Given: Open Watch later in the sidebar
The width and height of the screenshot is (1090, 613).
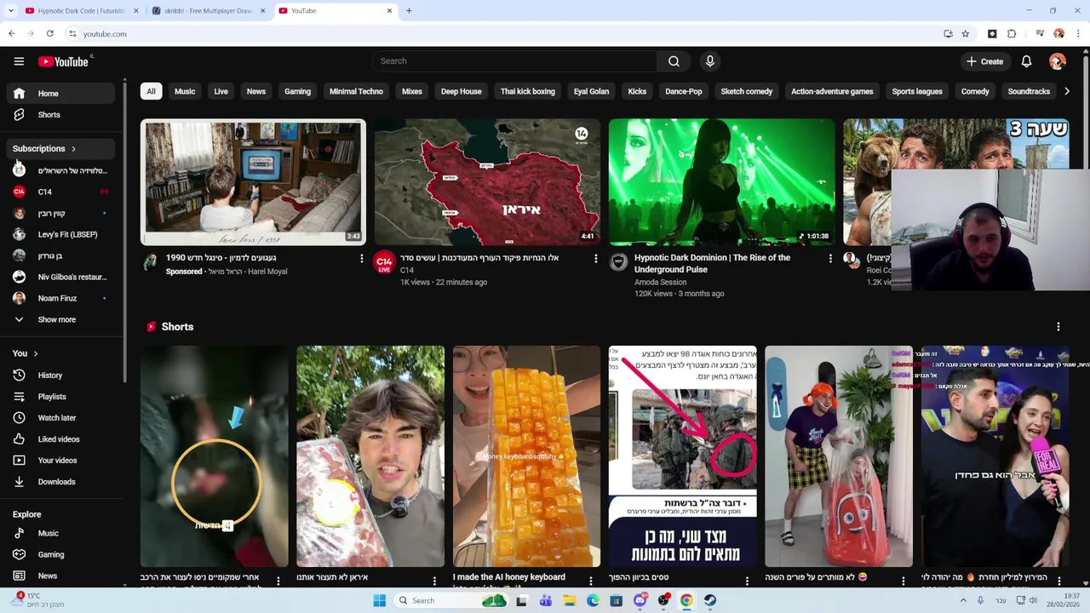Looking at the screenshot, I should coord(60,418).
